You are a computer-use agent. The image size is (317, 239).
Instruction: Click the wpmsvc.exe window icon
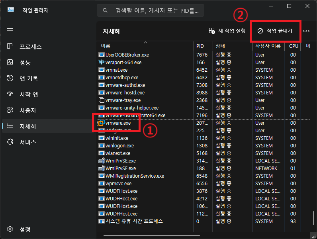click(x=102, y=183)
